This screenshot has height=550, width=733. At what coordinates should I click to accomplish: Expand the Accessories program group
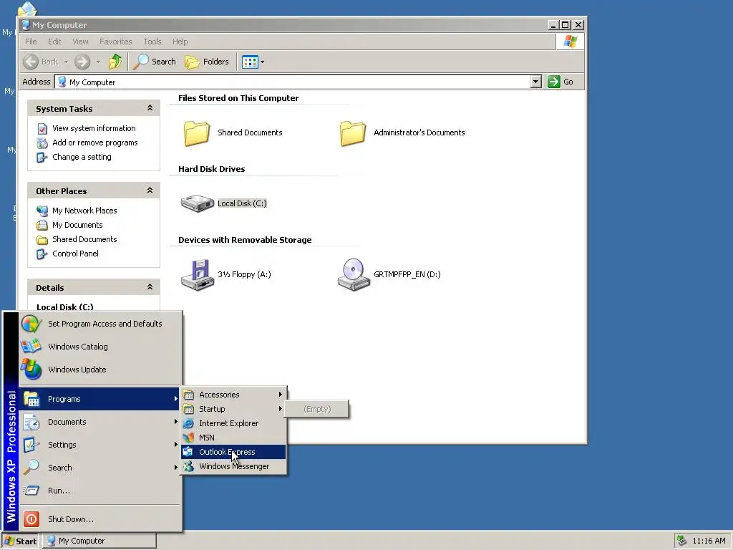click(x=233, y=395)
